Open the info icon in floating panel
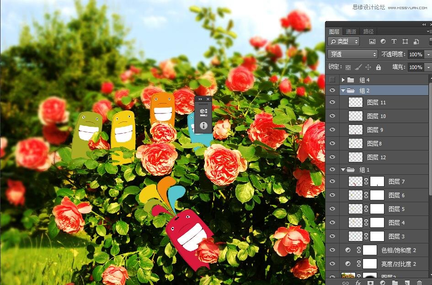The image size is (432, 285). click(203, 125)
